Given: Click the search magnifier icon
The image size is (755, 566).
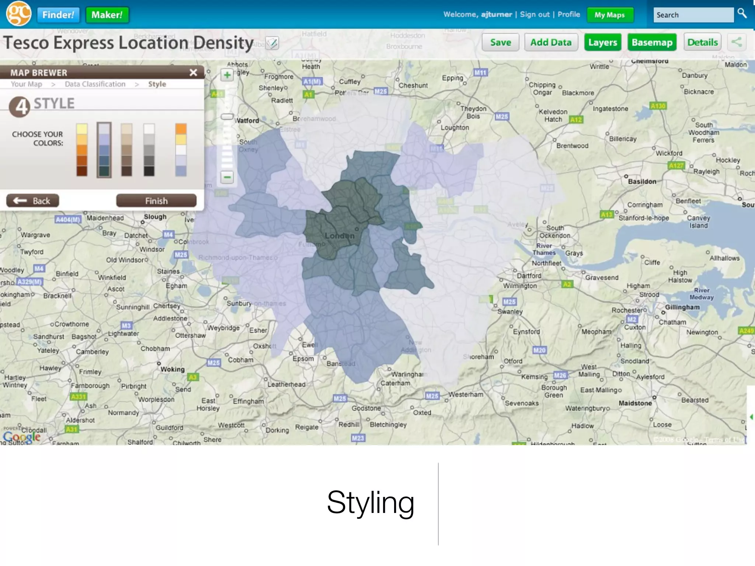Looking at the screenshot, I should pos(742,14).
